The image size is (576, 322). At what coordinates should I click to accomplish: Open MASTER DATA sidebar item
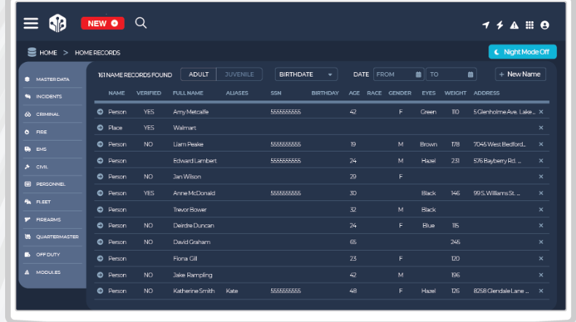[52, 79]
